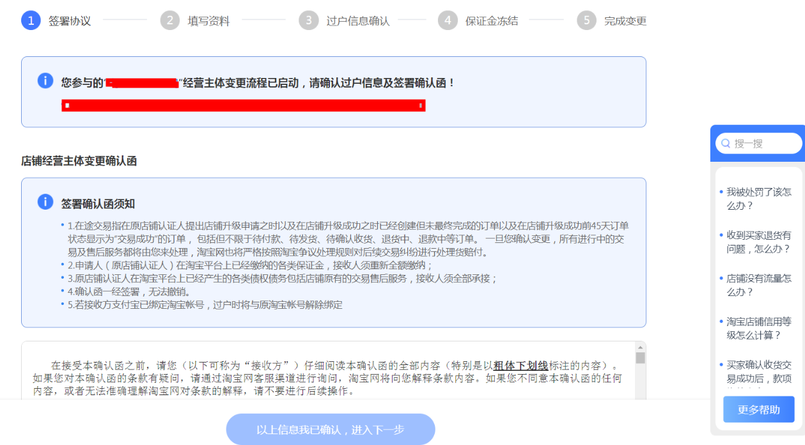Select the 保证金冻结 step label

click(491, 21)
